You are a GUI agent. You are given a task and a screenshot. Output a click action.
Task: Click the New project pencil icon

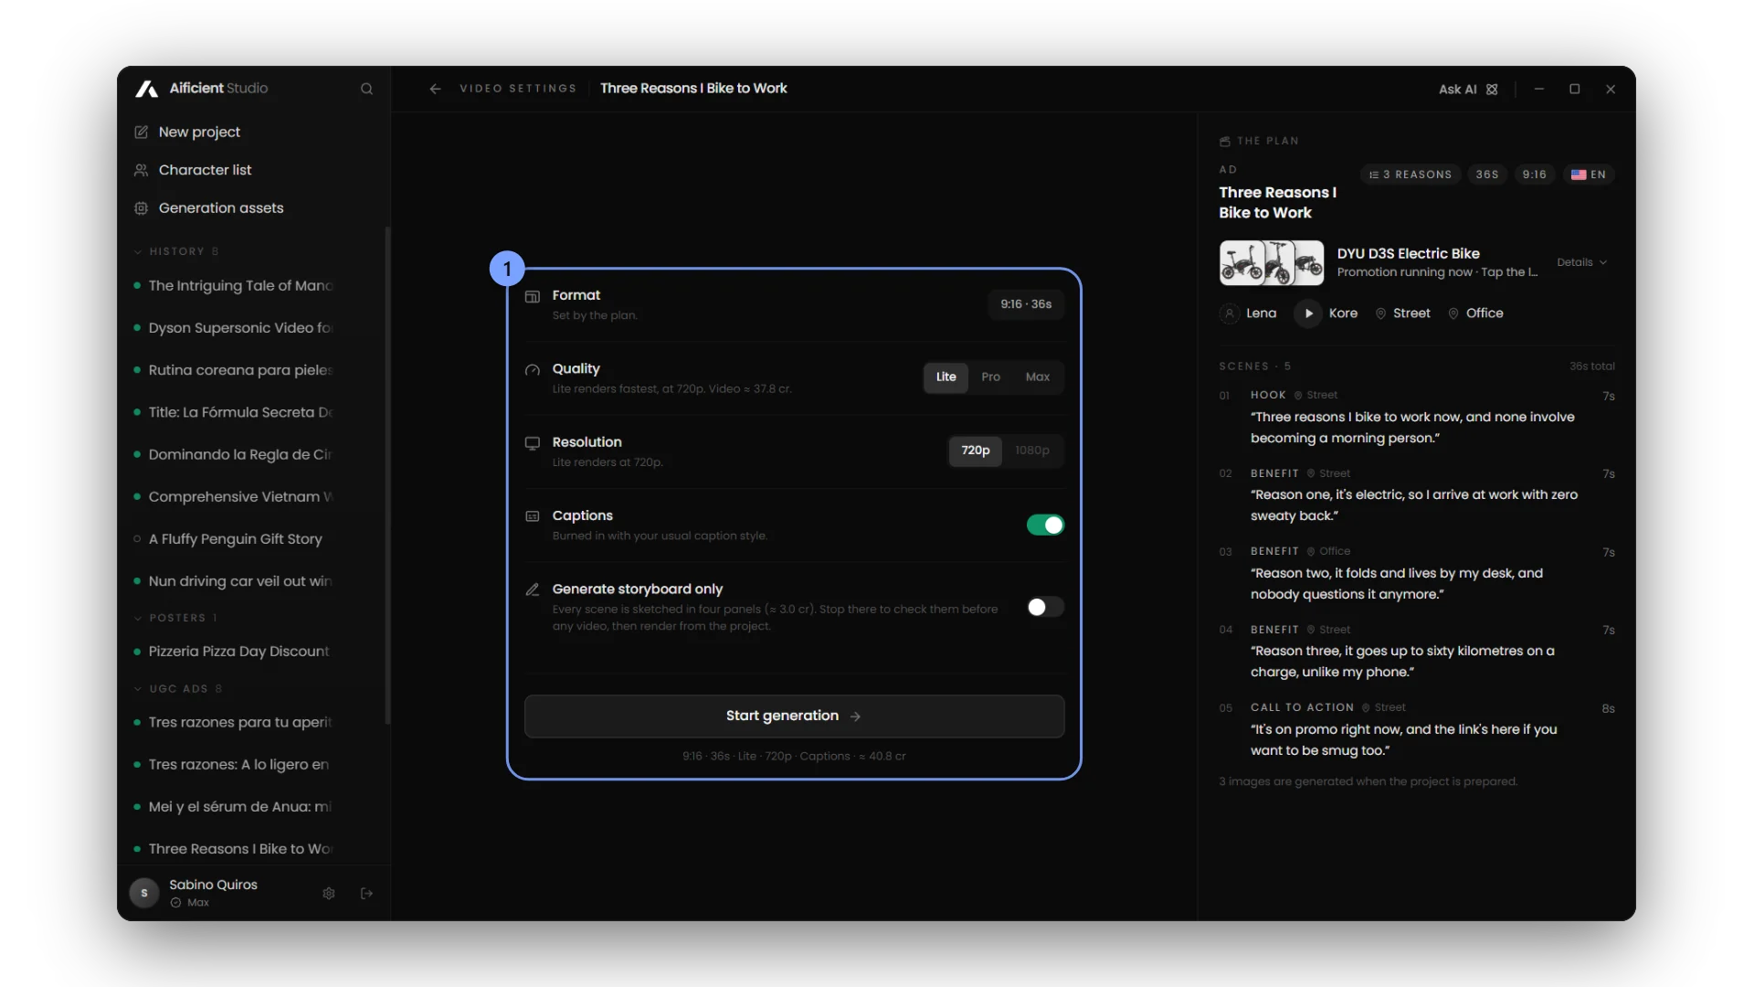(142, 132)
